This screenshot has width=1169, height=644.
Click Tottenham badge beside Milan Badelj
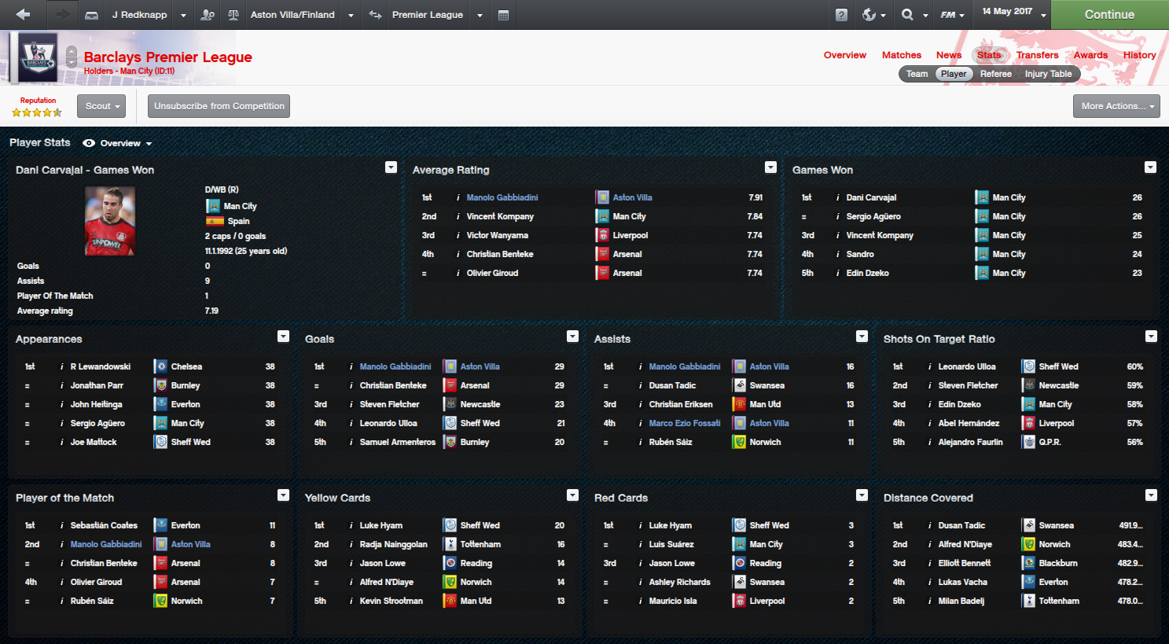(x=1028, y=601)
